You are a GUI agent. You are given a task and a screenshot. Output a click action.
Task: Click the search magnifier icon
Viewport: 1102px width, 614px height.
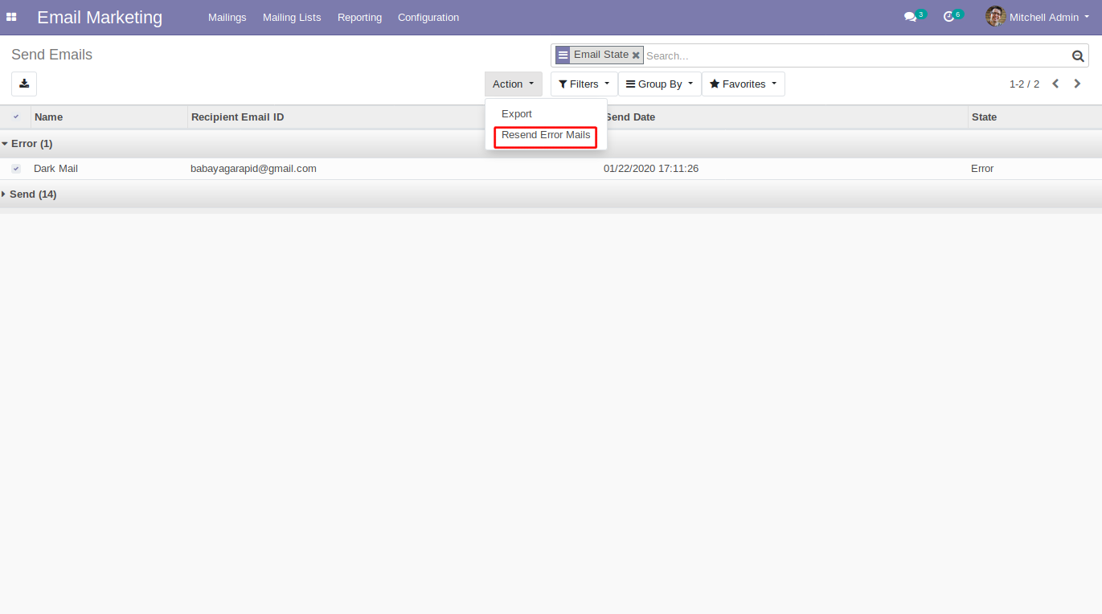(x=1078, y=55)
